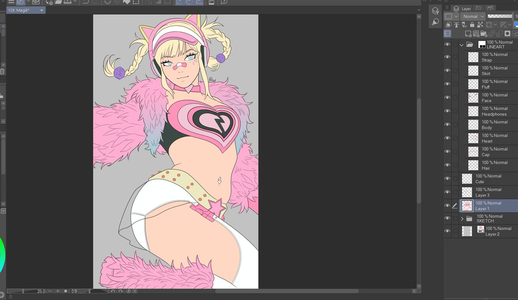The height and width of the screenshot is (300, 518).
Task: Rotate canvas left at bottom bar
Action: click(x=113, y=291)
